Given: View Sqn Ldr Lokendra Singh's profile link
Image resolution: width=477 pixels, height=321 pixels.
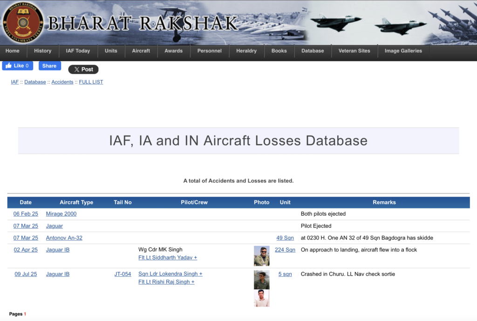Looking at the screenshot, I should pyautogui.click(x=170, y=274).
